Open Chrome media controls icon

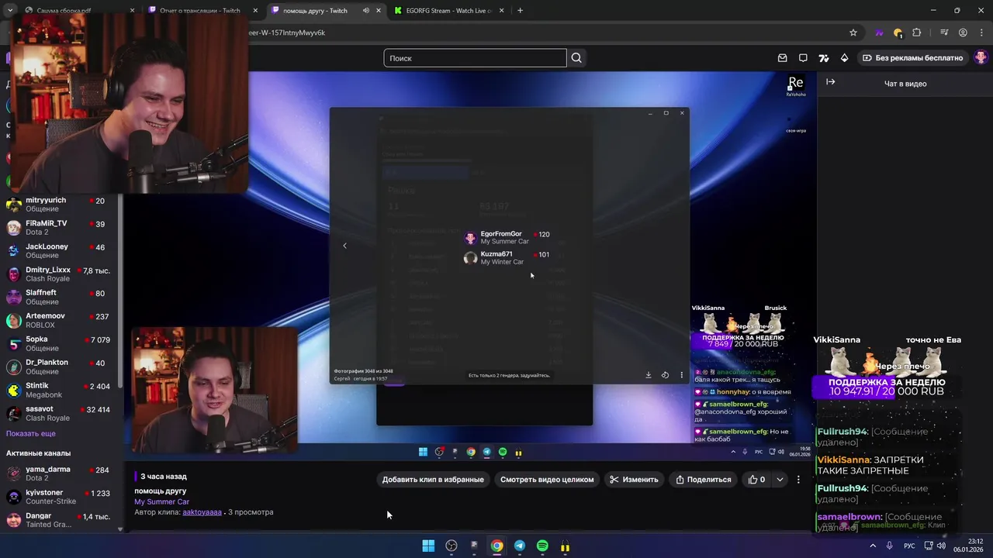944,33
